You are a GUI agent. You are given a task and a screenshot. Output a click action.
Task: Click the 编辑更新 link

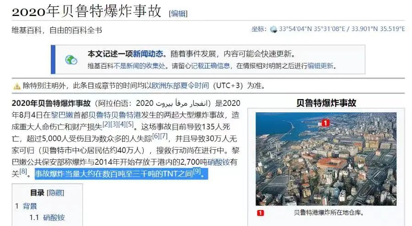click(320, 66)
